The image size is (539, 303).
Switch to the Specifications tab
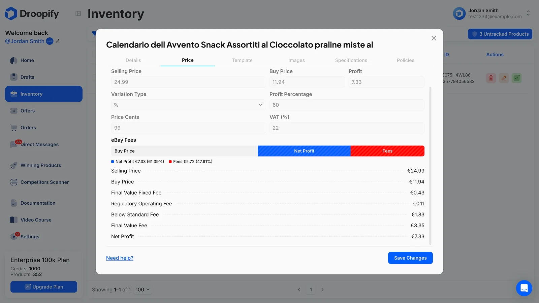[351, 60]
